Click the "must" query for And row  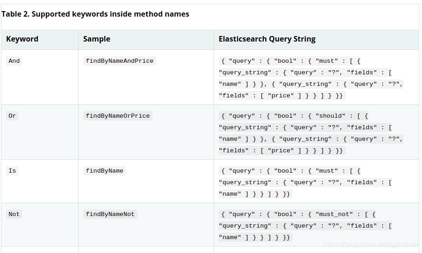(311, 78)
